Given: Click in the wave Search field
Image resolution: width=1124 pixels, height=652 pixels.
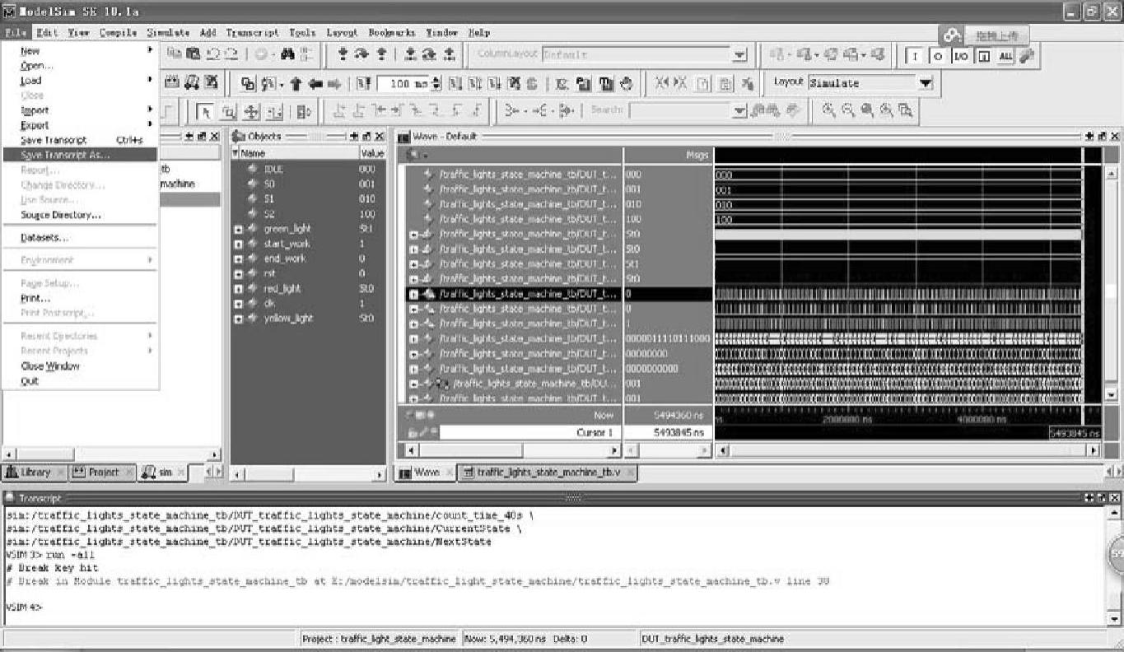Looking at the screenshot, I should [x=679, y=110].
